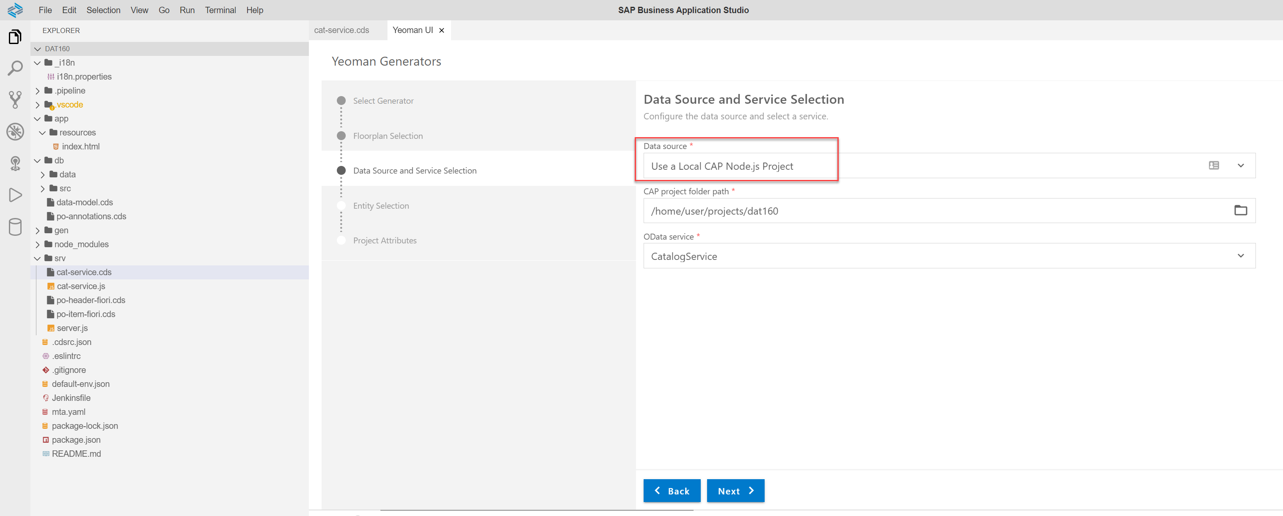1283x516 pixels.
Task: Expand the src folder
Action: (x=42, y=188)
